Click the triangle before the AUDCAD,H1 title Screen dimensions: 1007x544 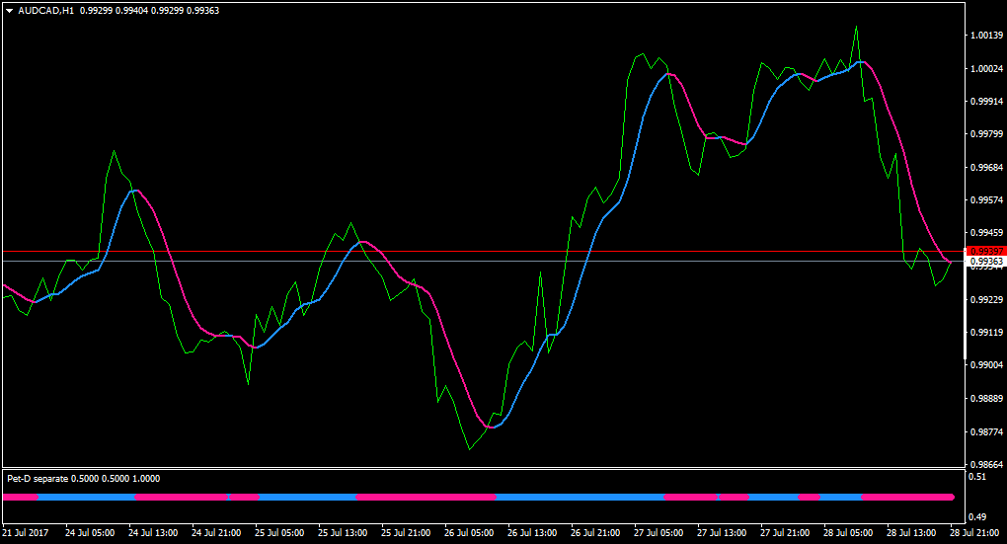10,11
